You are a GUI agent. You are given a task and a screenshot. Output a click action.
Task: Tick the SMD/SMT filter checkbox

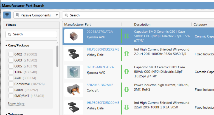(x=11, y=96)
